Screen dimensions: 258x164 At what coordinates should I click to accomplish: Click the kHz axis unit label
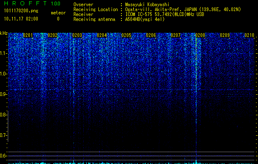tap(4, 33)
